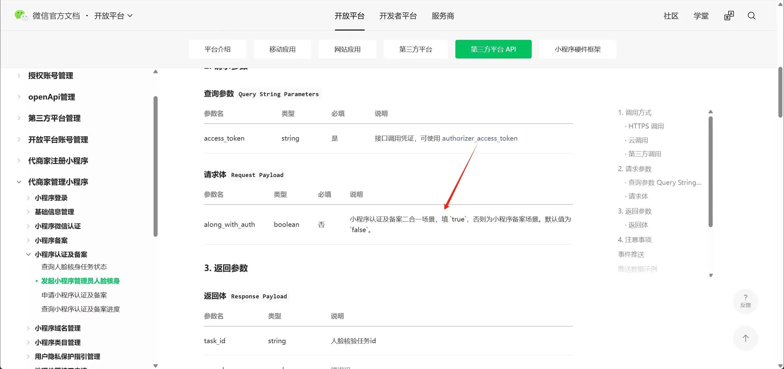
Task: Switch to the 开发者平台 top tab
Action: click(398, 16)
